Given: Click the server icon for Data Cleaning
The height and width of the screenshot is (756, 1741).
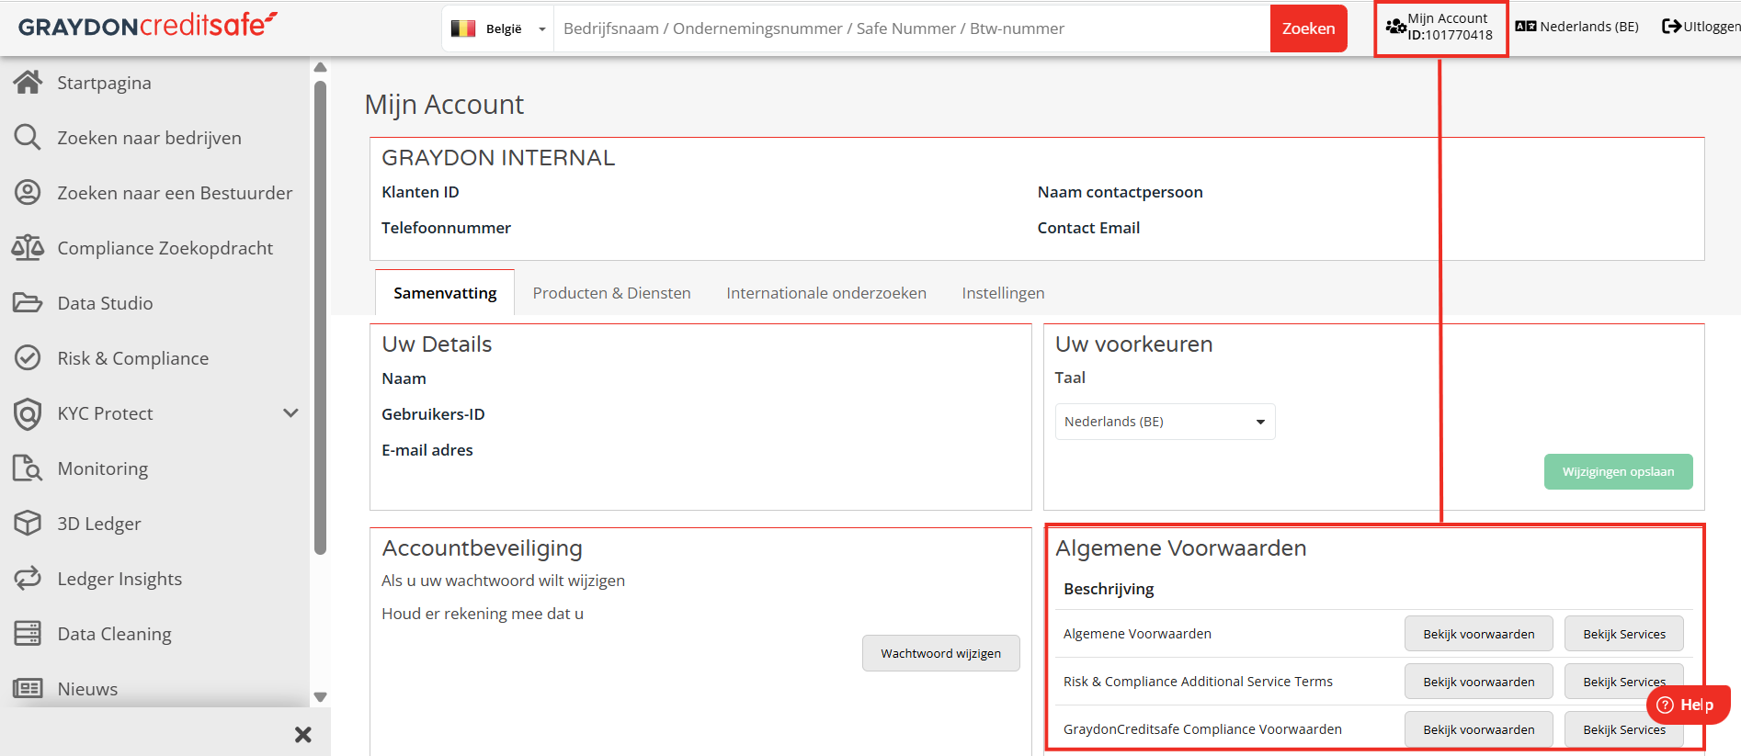Looking at the screenshot, I should 28,634.
